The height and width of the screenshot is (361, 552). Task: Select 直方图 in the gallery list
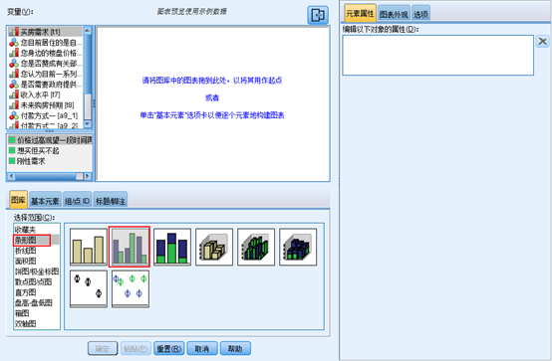click(37, 292)
